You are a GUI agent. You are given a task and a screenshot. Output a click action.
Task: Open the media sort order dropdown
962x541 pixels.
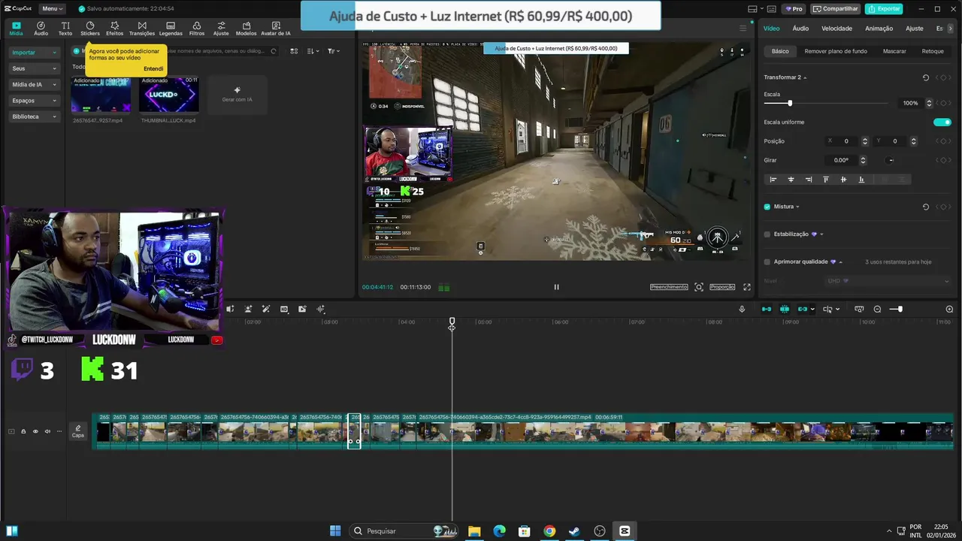pos(313,51)
